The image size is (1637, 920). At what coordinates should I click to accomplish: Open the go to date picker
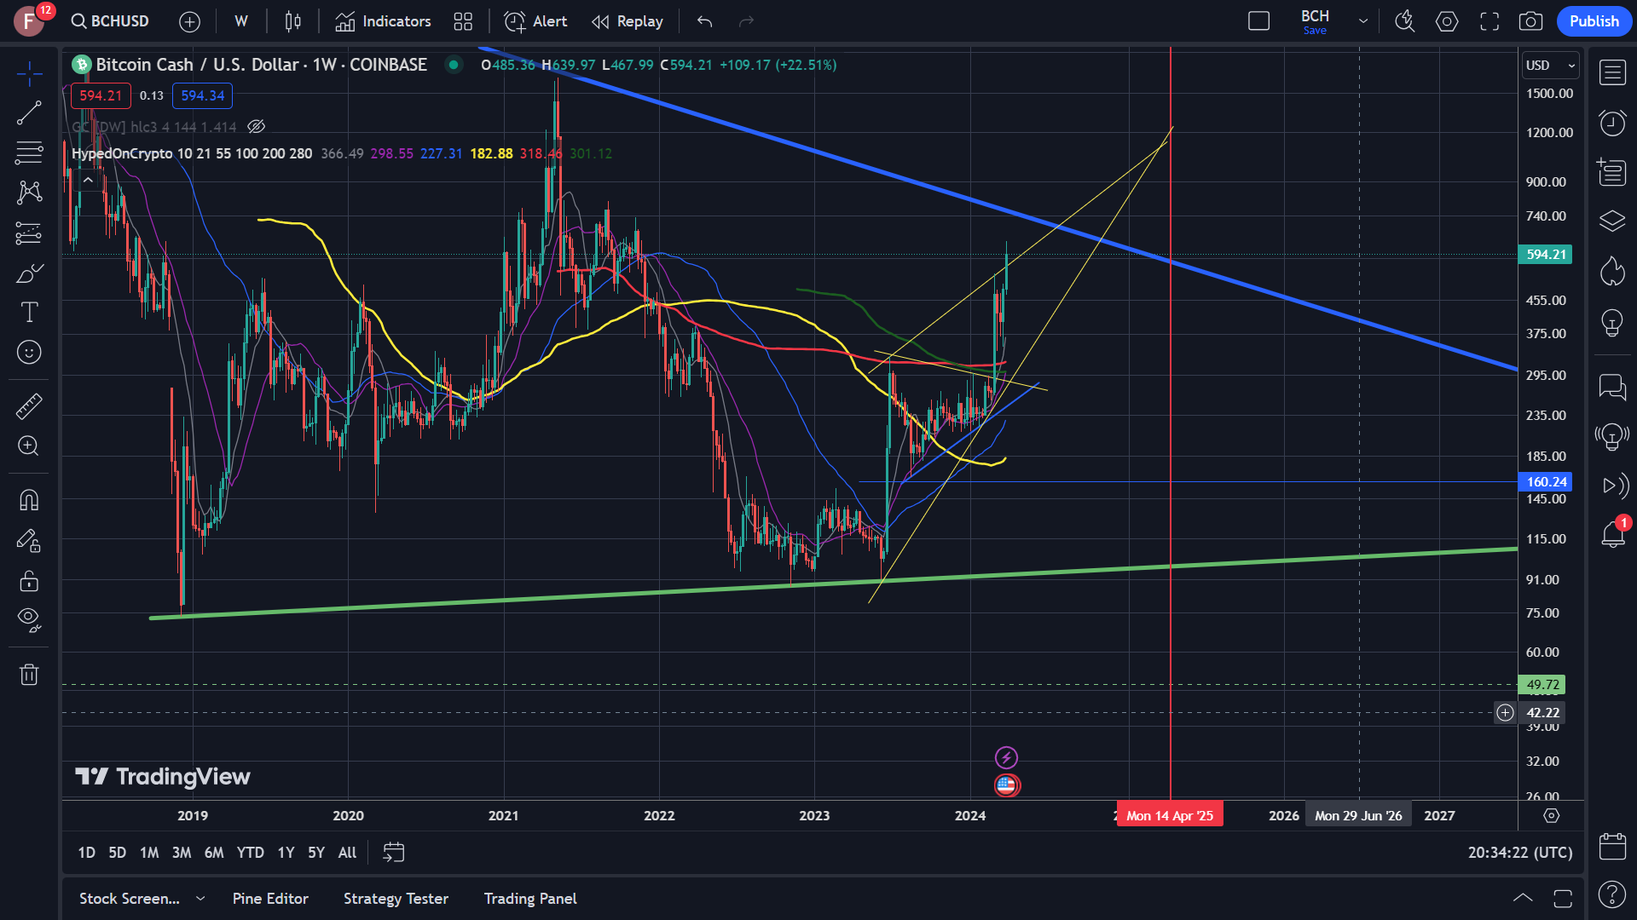[393, 852]
